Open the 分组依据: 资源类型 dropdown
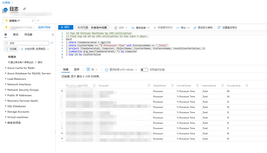The width and height of the screenshot is (267, 153). (35, 49)
